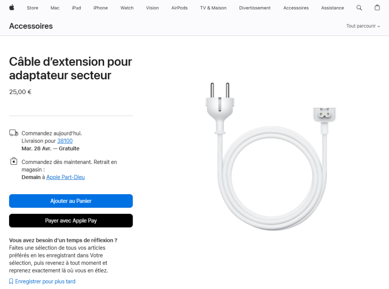
Task: Open the search magnifier icon
Action: 359,8
